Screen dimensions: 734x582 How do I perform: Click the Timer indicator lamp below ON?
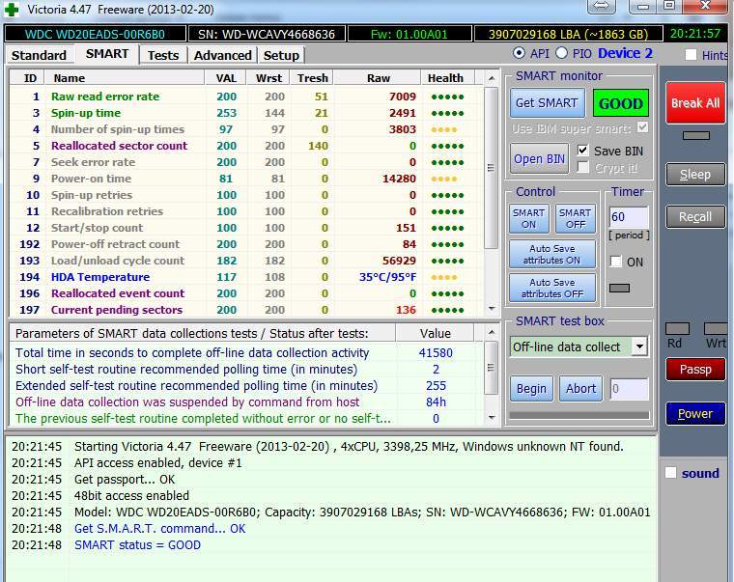tap(619, 289)
